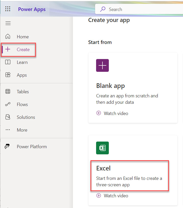The image size is (183, 208).
Task: Open Tables in the sidebar
Action: click(23, 92)
